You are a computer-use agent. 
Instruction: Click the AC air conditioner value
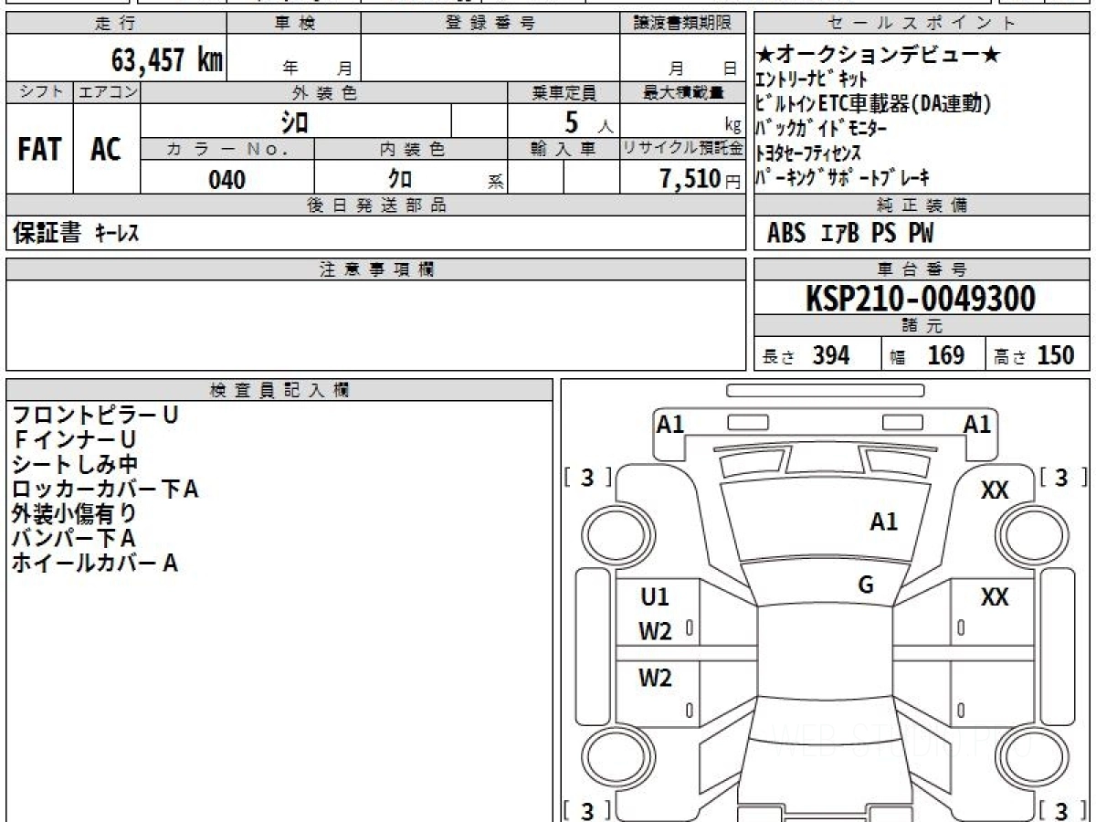pos(106,150)
